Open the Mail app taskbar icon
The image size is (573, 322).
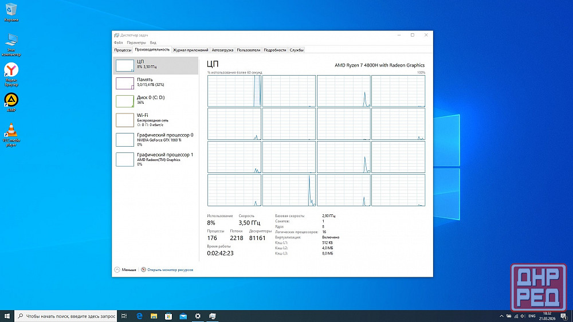point(183,316)
